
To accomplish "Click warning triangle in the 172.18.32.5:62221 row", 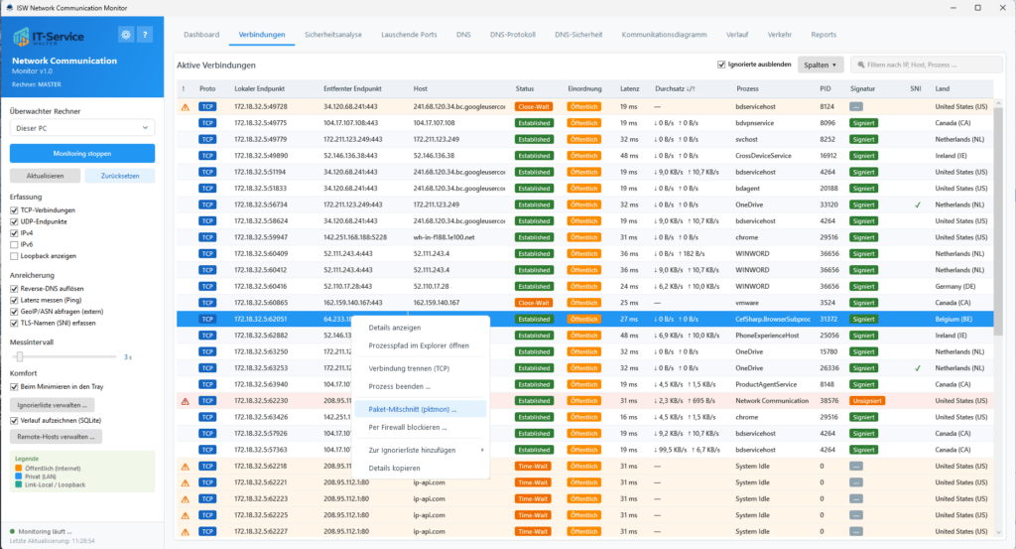I will tap(186, 482).
